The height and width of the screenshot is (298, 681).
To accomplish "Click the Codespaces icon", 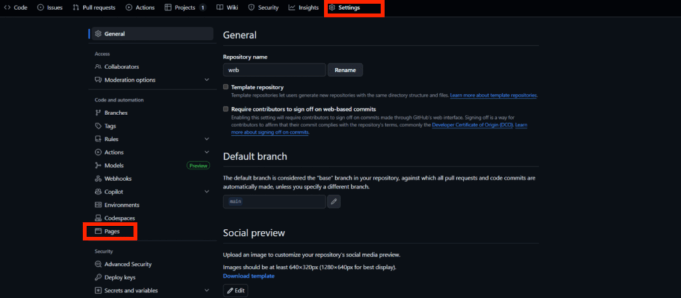I will point(98,218).
